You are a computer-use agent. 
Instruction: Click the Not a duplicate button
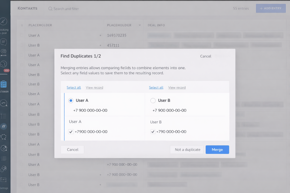pyautogui.click(x=187, y=150)
